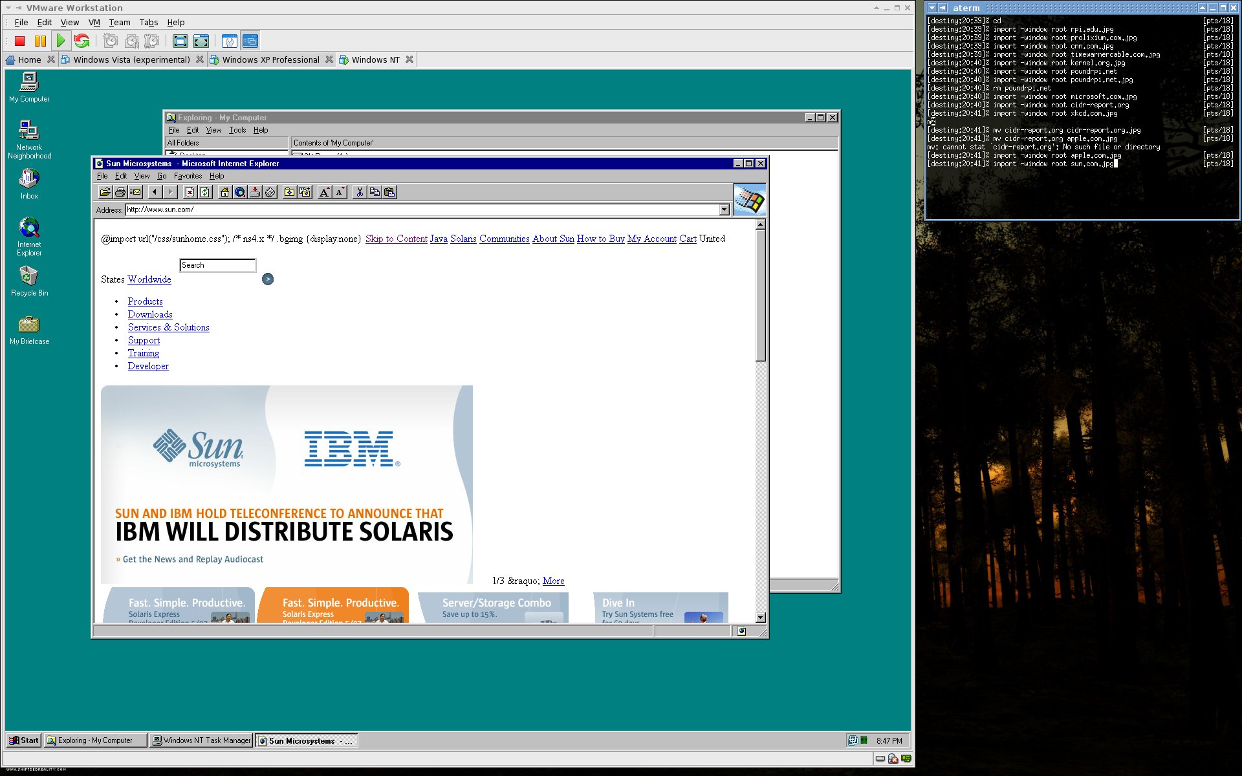Image resolution: width=1242 pixels, height=776 pixels.
Task: Click the Worldwide link
Action: [149, 279]
